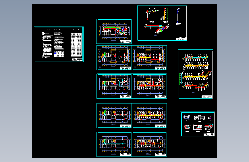Click the isometric duct detail in details sheet
The image size is (249, 162).
pyautogui.click(x=209, y=127)
